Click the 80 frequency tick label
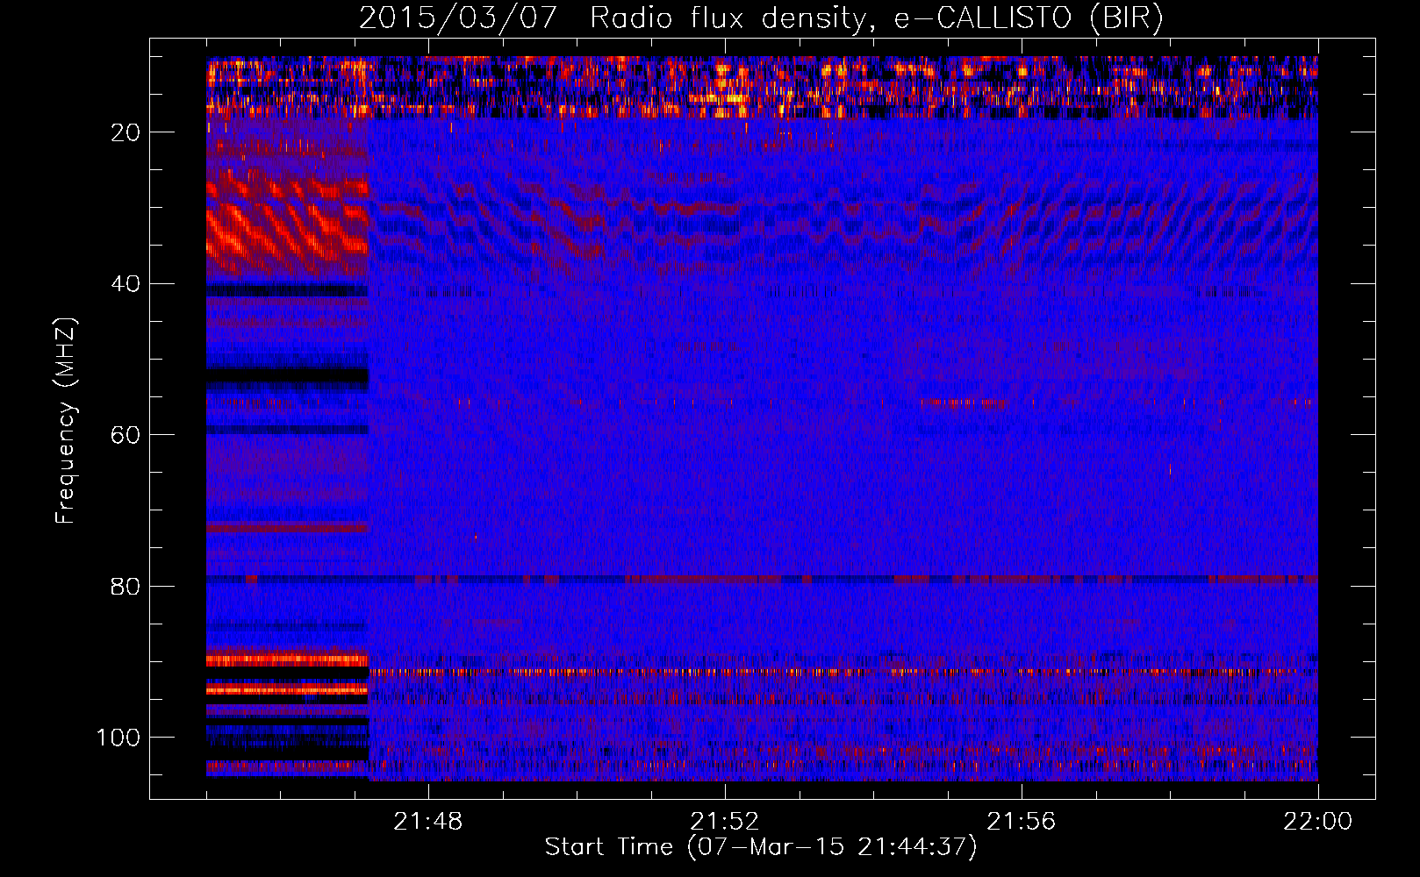Image resolution: width=1420 pixels, height=877 pixels. 126,586
